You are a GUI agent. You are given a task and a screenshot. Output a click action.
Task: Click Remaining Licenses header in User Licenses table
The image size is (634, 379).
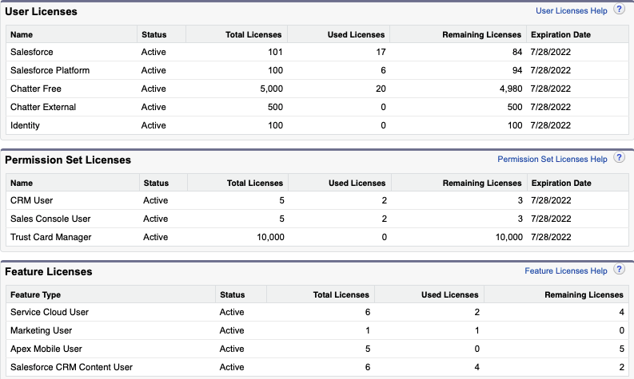coord(481,35)
